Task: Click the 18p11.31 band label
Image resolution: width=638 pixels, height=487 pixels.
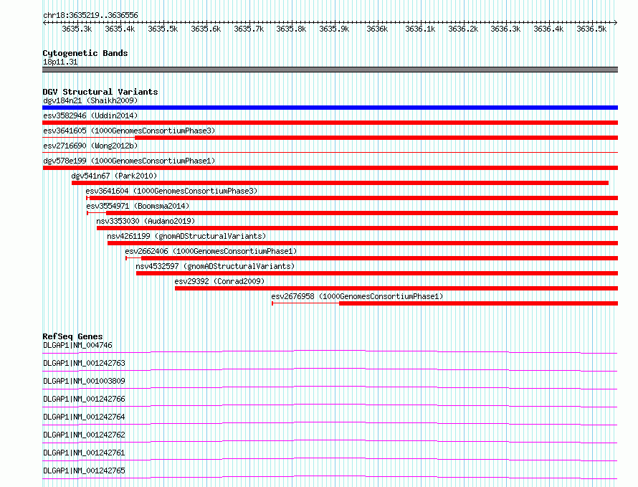Action: point(60,62)
